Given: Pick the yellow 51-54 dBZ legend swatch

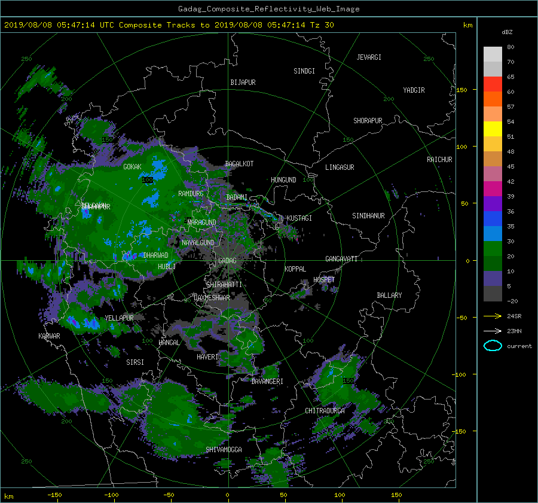Looking at the screenshot, I should 493,129.
